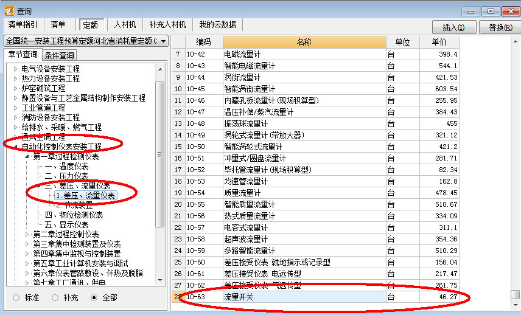Expand 第六章仪表管路敷设、伴热及脱脂 node
This screenshot has height=315, width=521.
27,273
